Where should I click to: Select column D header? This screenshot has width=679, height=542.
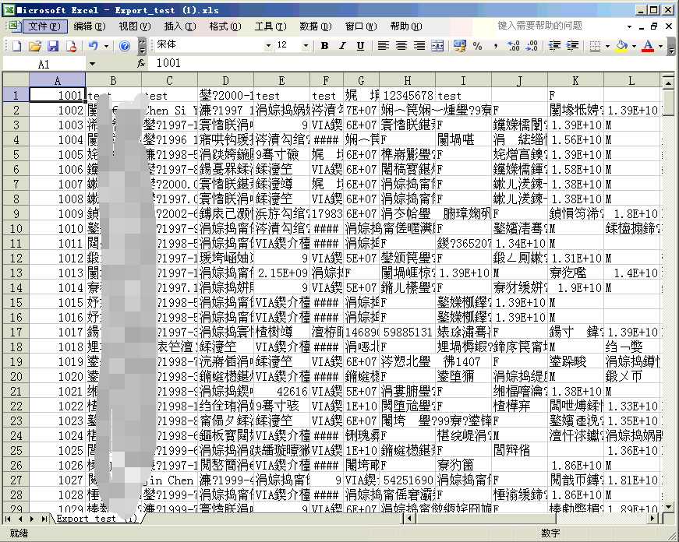225,80
